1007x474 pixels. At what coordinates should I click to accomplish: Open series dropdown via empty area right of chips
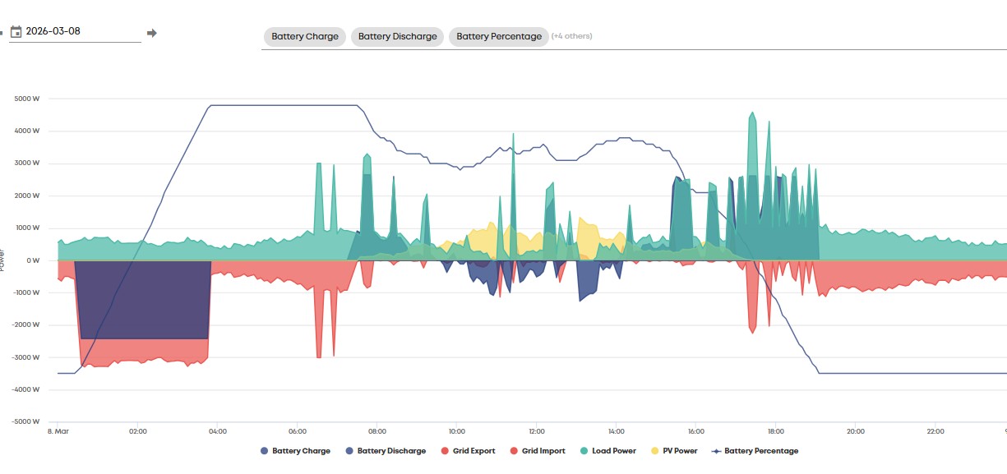(x=789, y=37)
